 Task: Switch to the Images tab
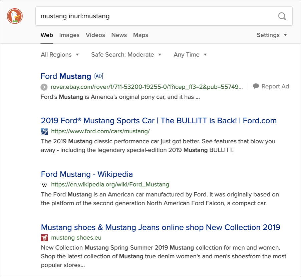click(69, 35)
